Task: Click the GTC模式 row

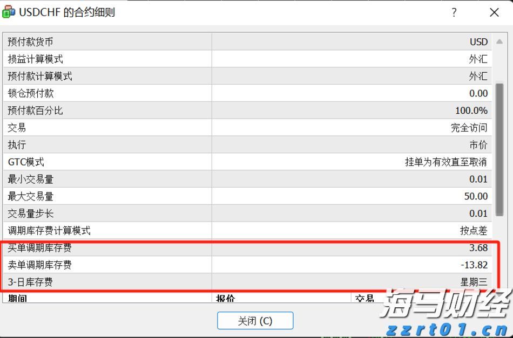Action: tap(254, 162)
